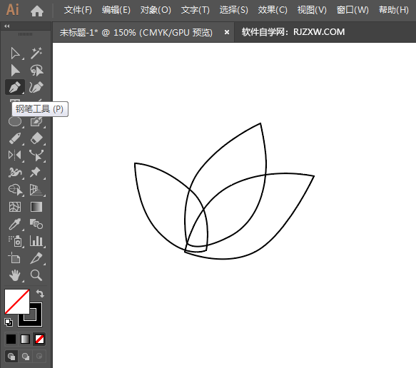Screen dimensions: 416x368
Task: Swap fill and stroke colors
Action: [40, 294]
